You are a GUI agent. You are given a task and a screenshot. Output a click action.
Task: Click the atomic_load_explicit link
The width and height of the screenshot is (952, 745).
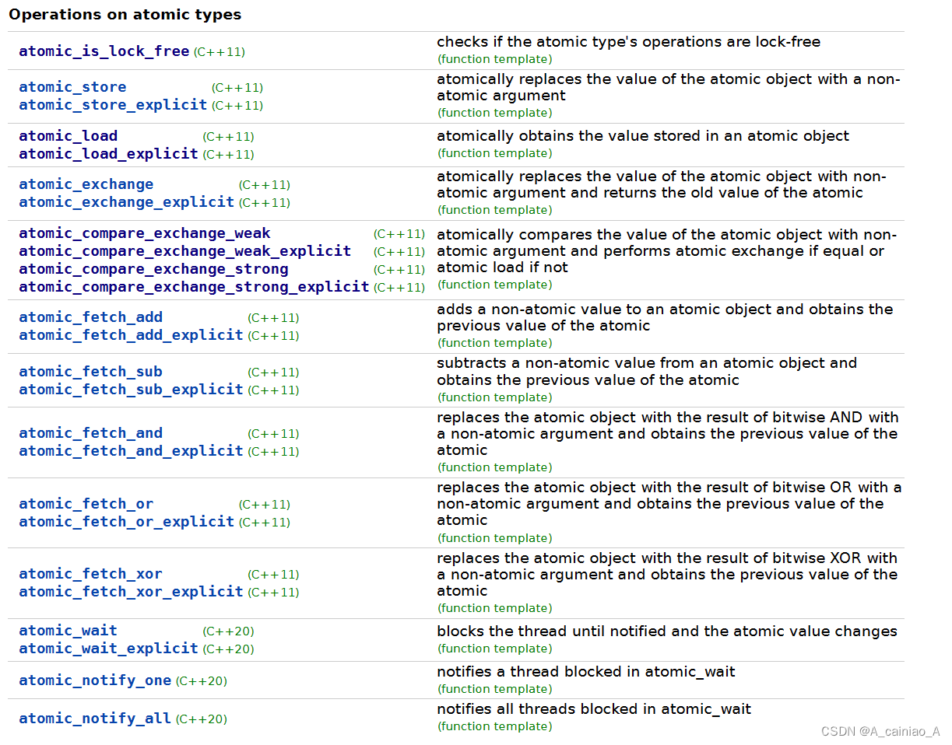[109, 154]
